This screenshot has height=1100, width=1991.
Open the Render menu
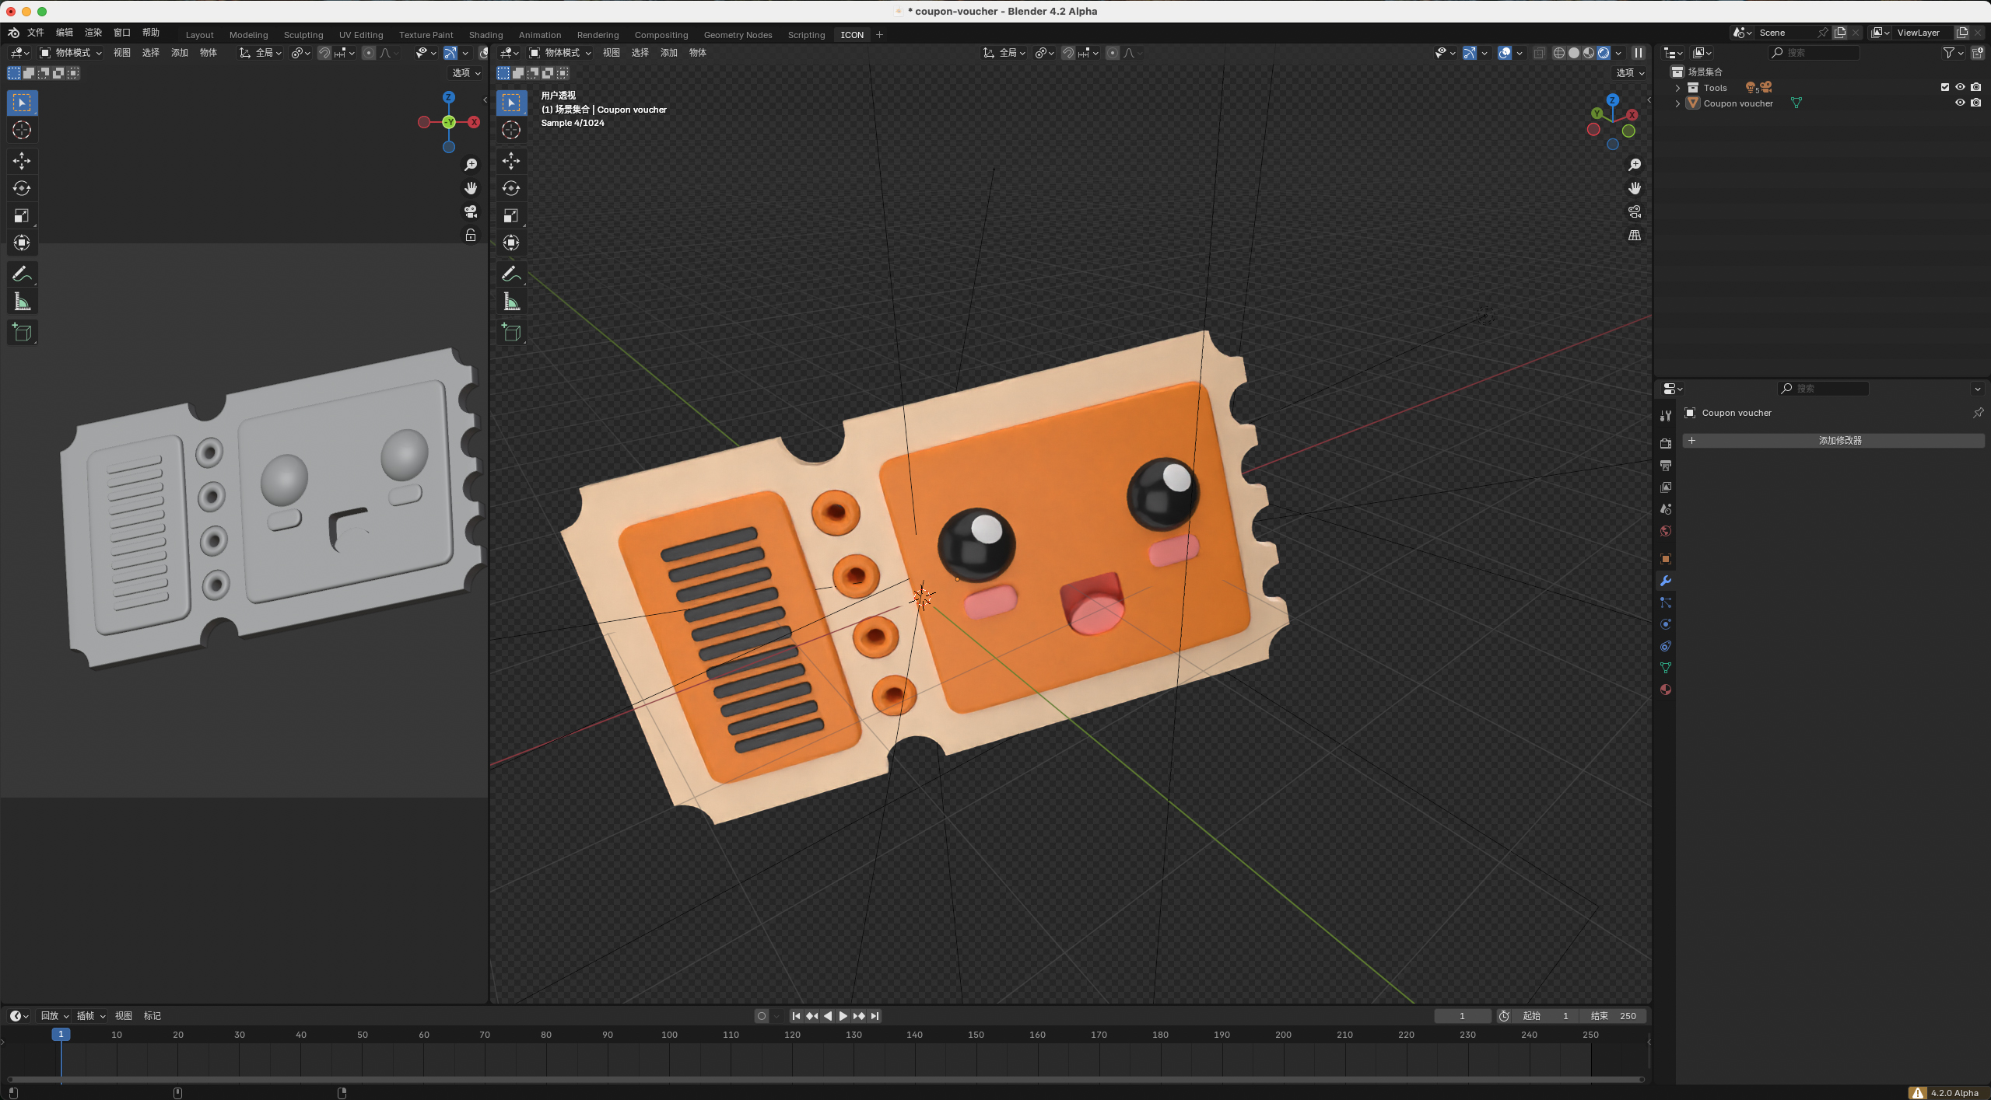(93, 33)
